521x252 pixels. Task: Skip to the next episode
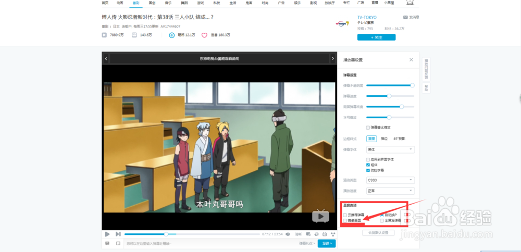[x=118, y=234]
